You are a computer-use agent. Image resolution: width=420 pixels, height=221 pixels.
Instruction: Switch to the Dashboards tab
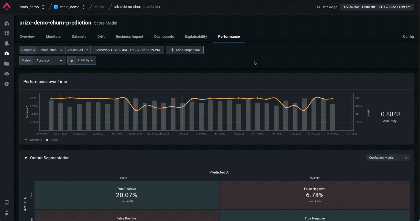click(164, 36)
